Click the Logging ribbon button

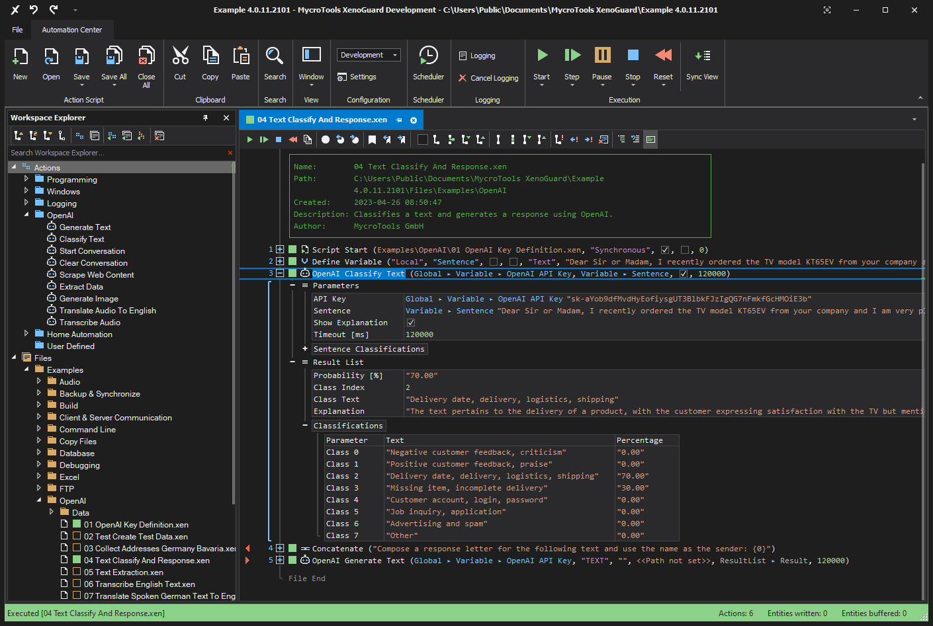(x=477, y=56)
